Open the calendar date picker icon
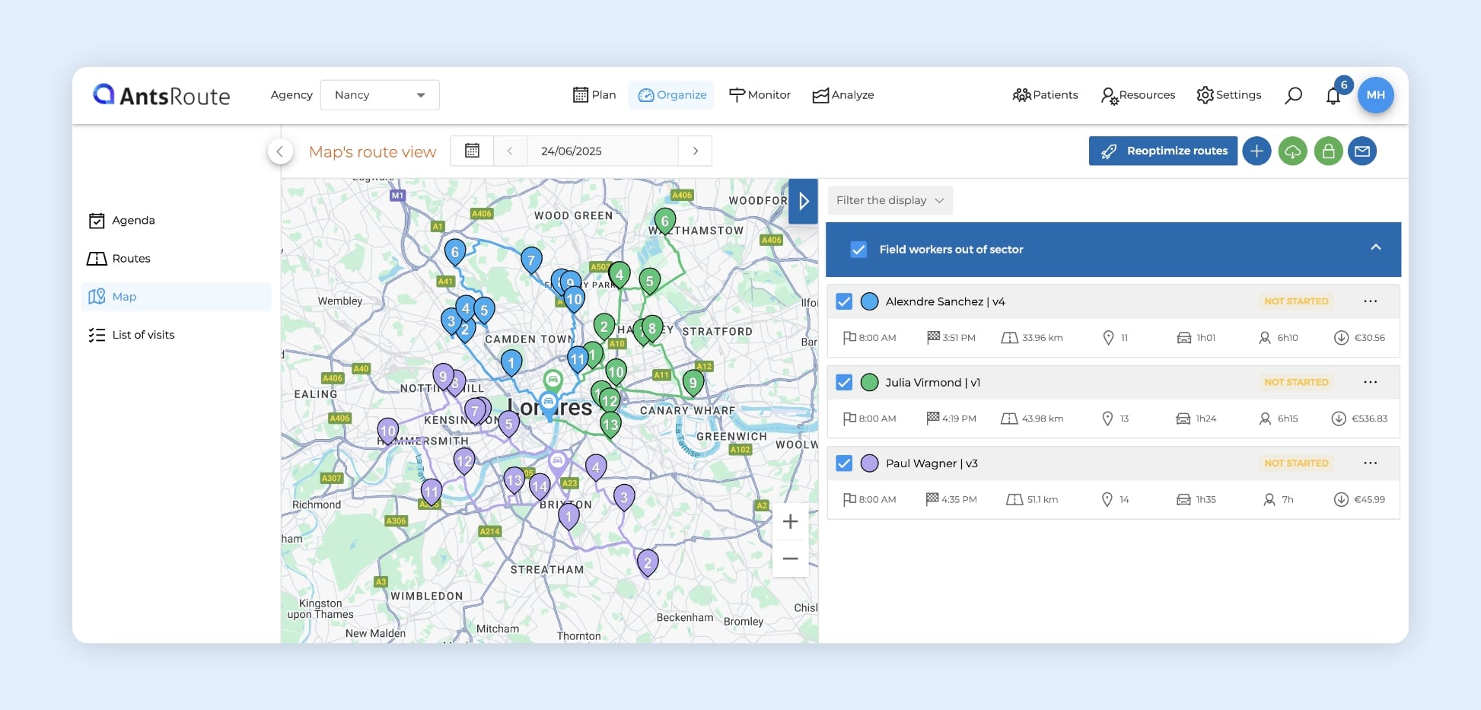 tap(472, 151)
